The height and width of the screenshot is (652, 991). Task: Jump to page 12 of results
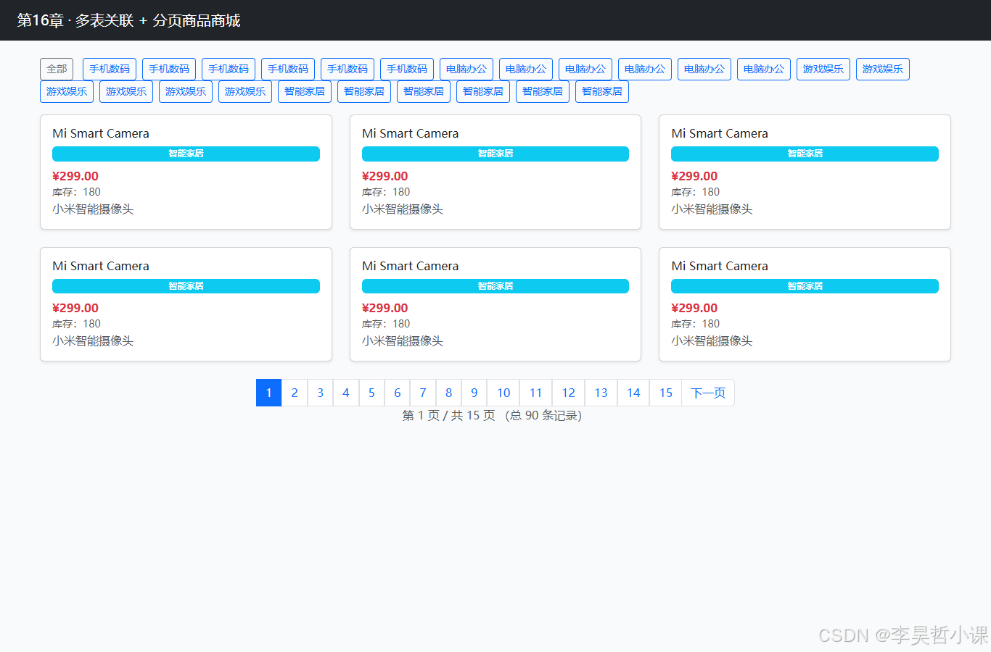tap(569, 393)
